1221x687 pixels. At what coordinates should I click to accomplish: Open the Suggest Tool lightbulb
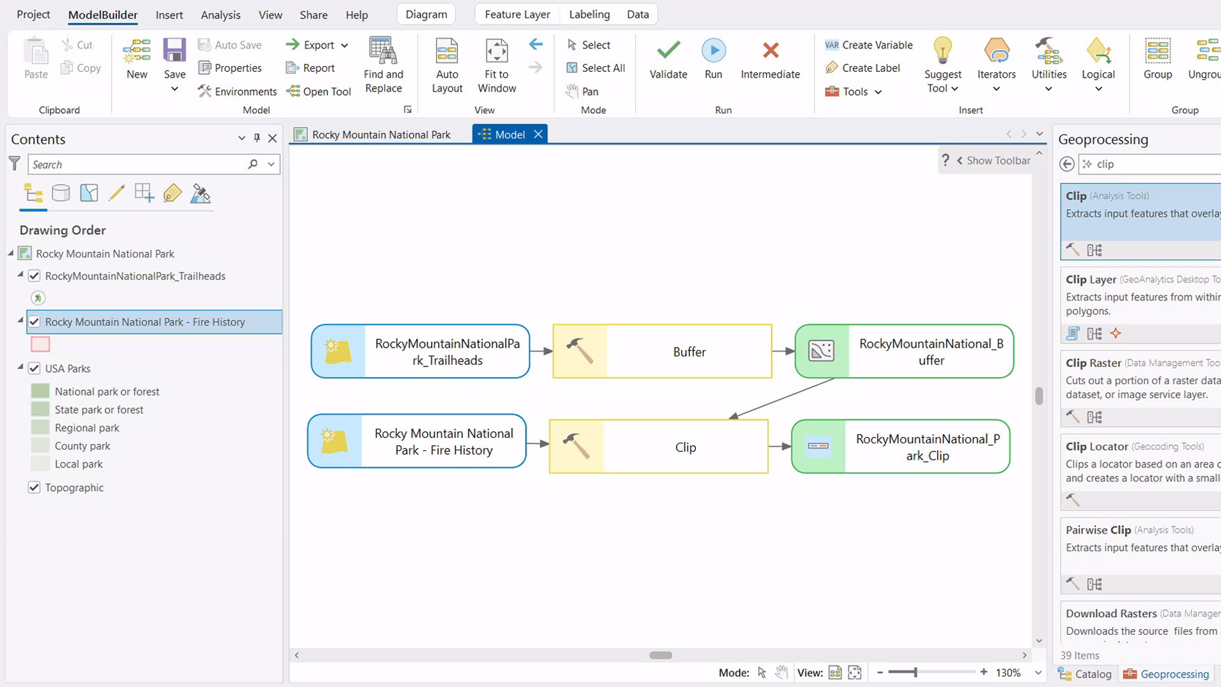942,50
